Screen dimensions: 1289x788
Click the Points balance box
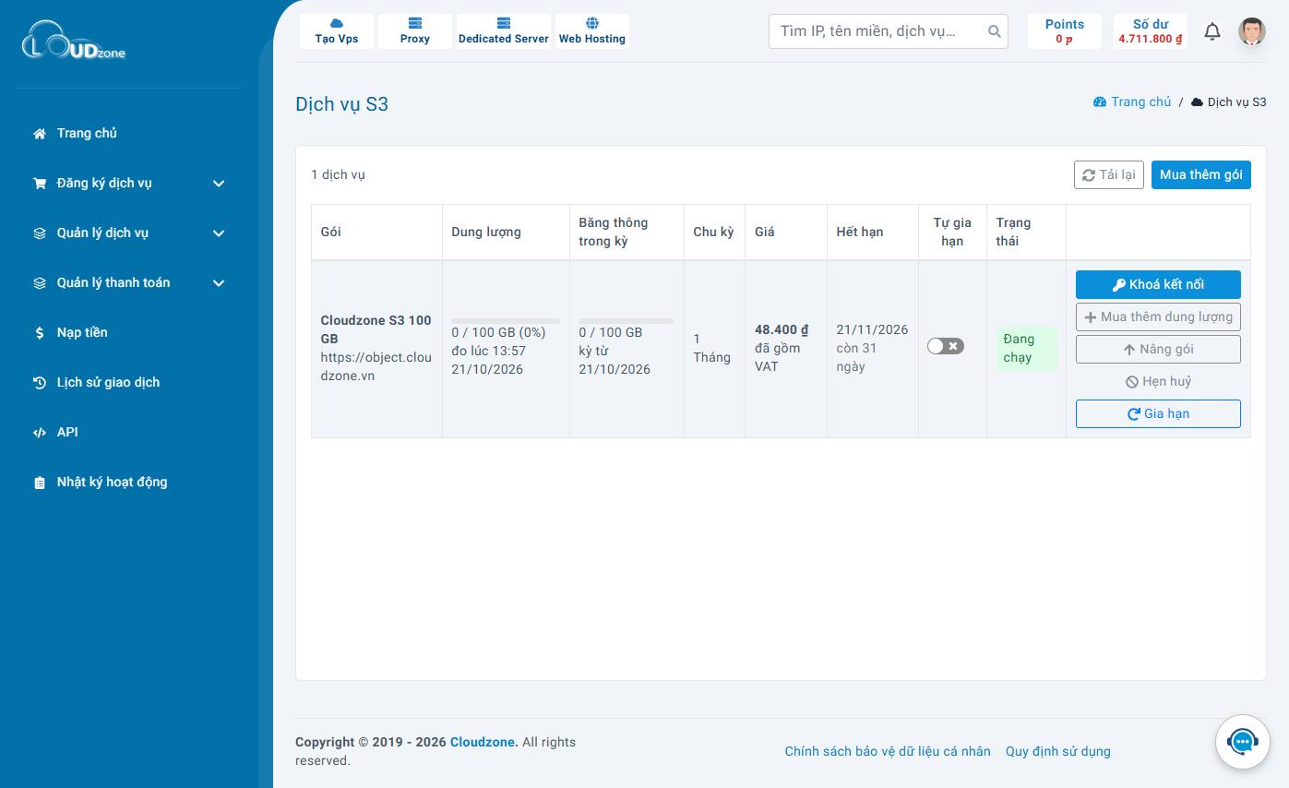(x=1065, y=31)
